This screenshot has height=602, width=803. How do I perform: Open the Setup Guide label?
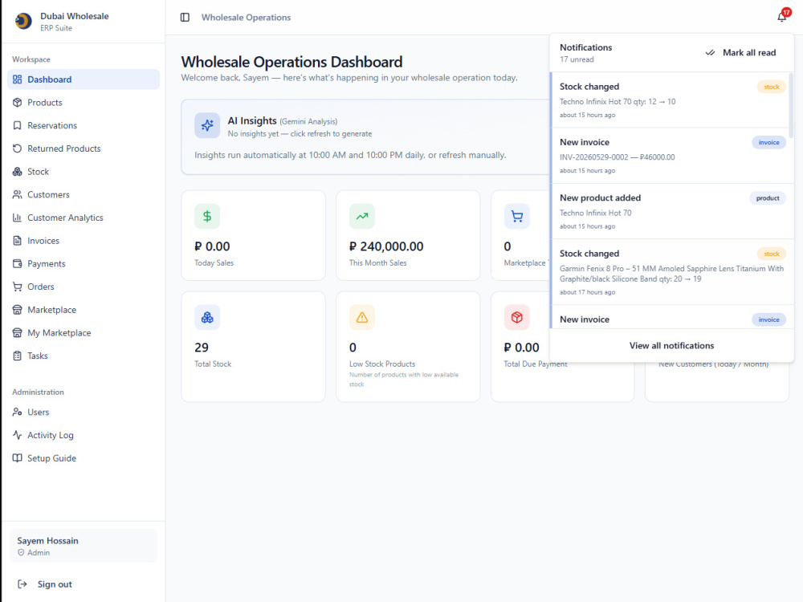[x=51, y=458]
